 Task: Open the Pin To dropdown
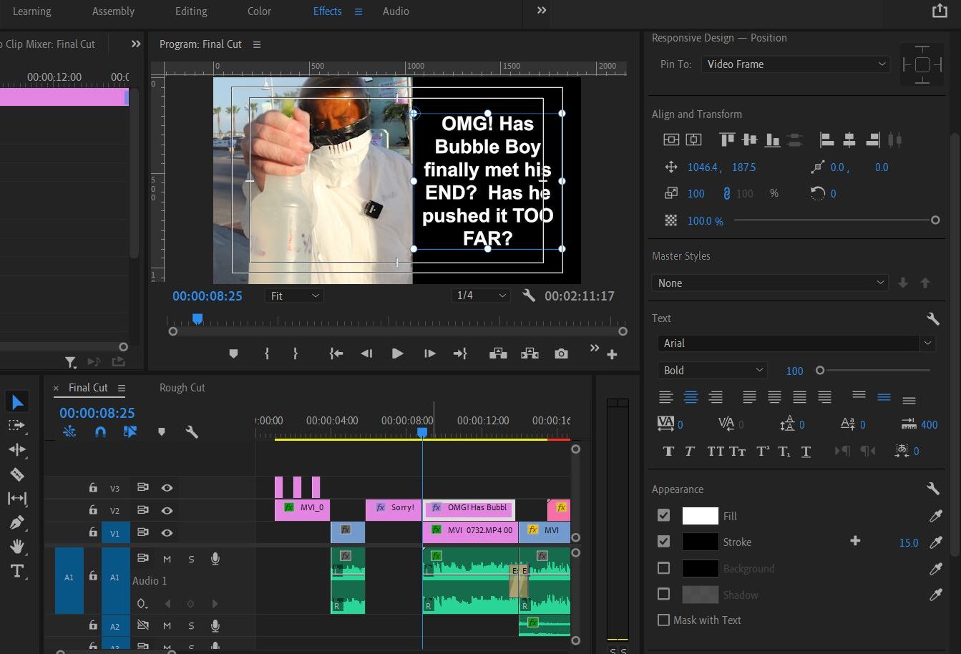(x=796, y=64)
